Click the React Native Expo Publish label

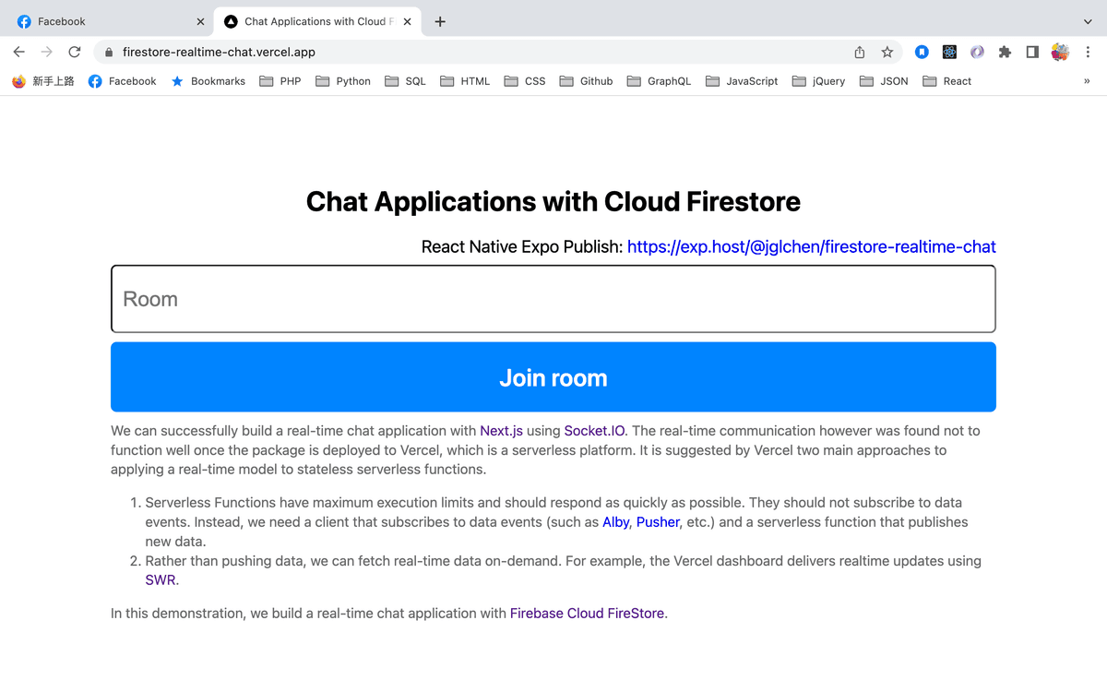(x=522, y=246)
